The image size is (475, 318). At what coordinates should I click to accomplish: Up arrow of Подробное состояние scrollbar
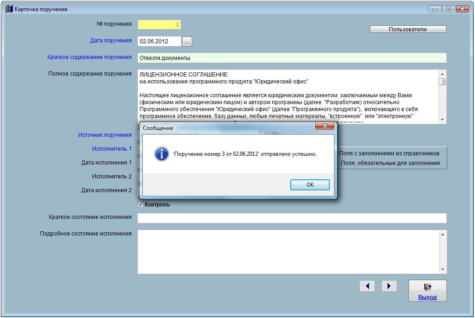click(443, 234)
